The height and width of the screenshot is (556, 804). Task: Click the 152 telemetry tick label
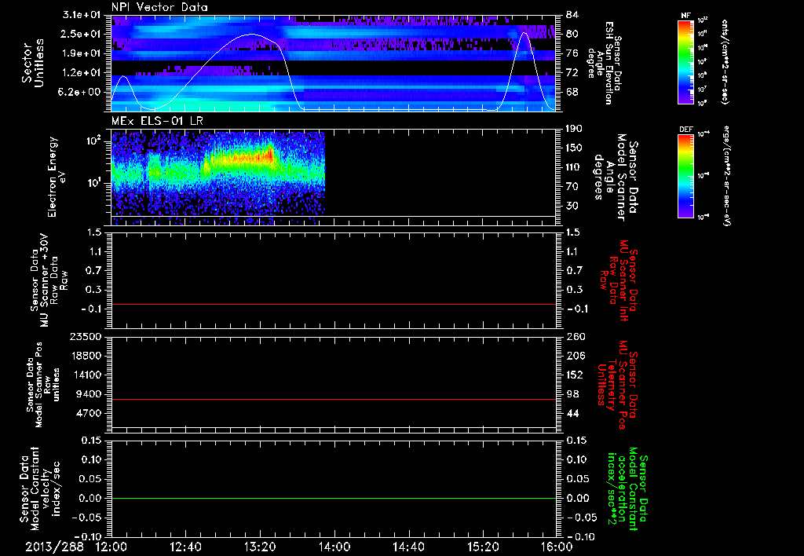576,375
